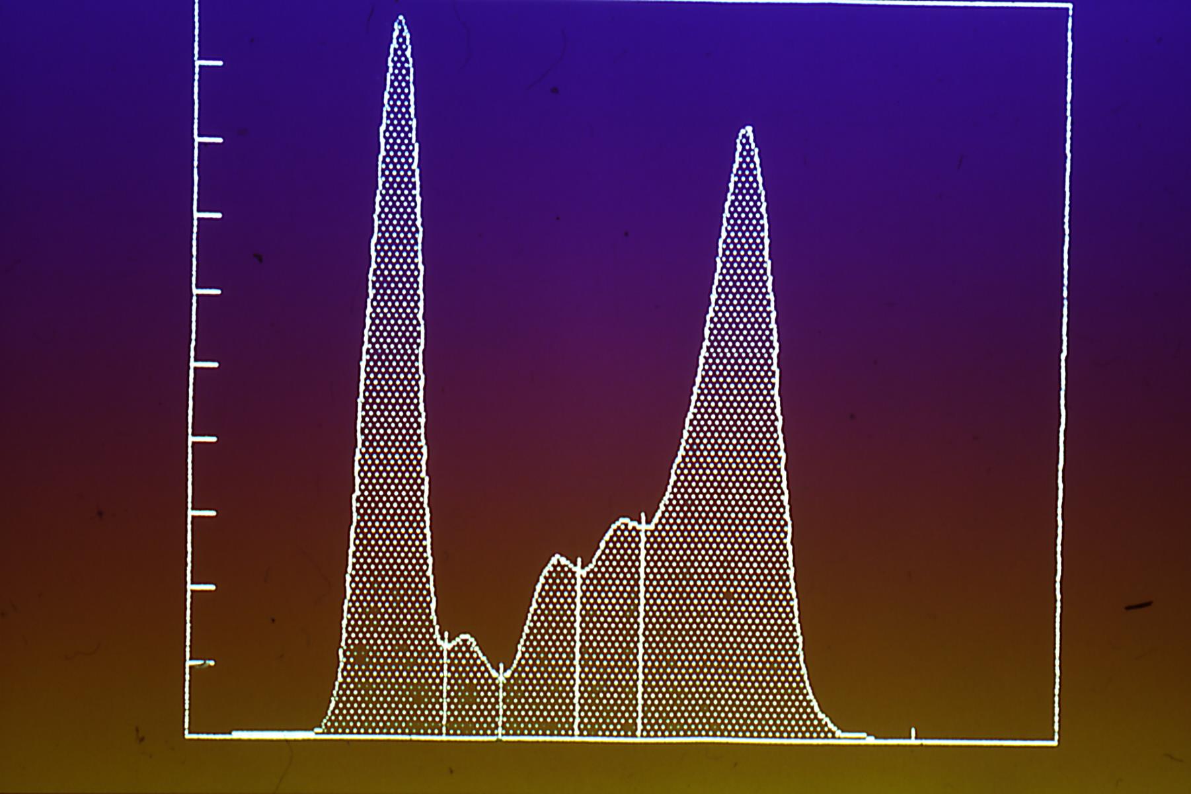Select the tallest, rightmost vertical marker line
Image resolution: width=1191 pixels, height=794 pixels.
pos(642,624)
